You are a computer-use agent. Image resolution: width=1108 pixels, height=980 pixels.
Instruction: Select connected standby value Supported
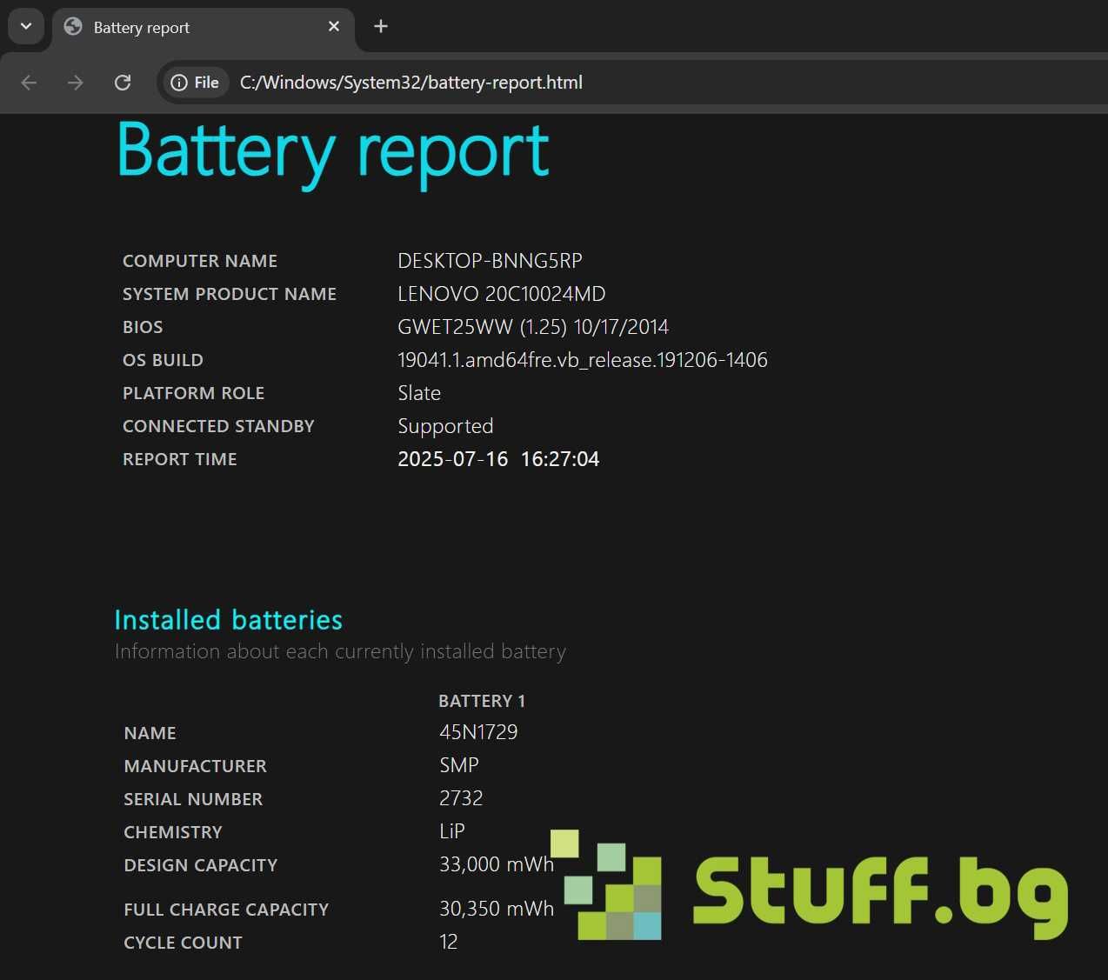click(x=445, y=426)
